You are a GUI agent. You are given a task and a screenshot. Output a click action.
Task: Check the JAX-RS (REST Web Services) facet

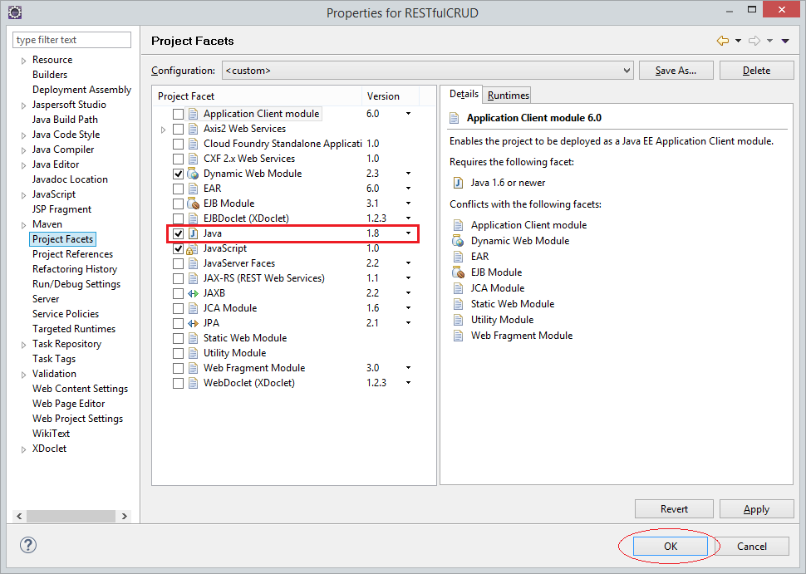178,278
